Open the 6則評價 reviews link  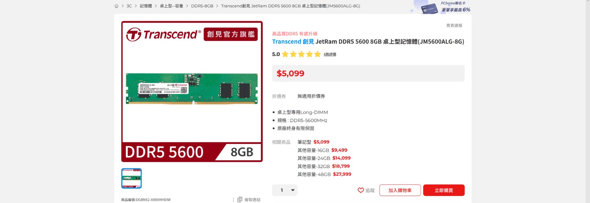point(330,54)
